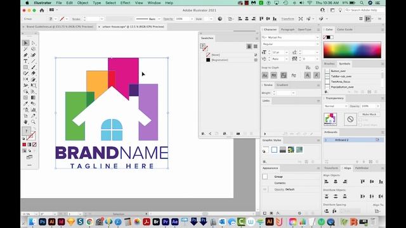Click Vertical Align Top in Align panel
The image size is (406, 228).
coord(362,182)
